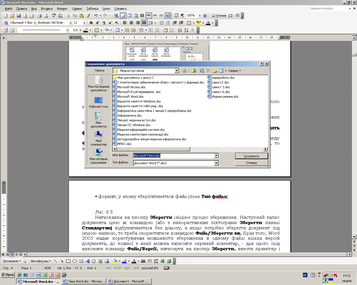Toggle justified alignment
Viewport: 357px width, 285px height.
[x=144, y=23]
